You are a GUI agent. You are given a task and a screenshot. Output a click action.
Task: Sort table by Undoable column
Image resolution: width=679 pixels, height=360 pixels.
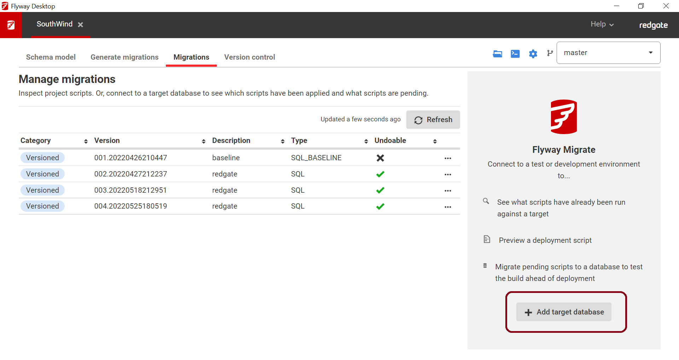pyautogui.click(x=435, y=141)
